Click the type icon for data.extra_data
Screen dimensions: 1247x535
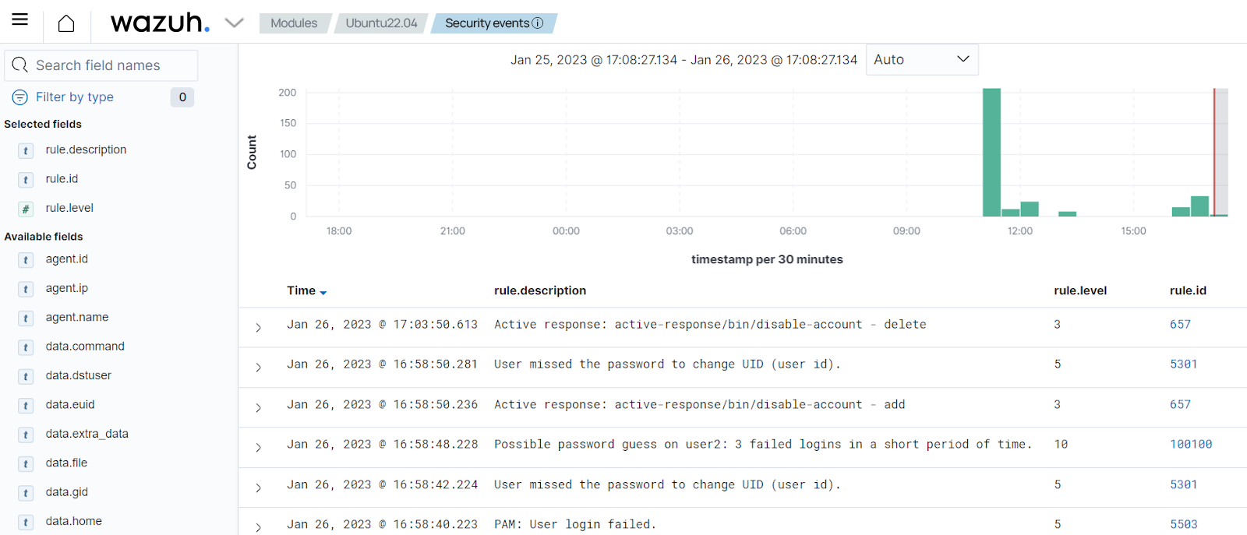(x=26, y=435)
